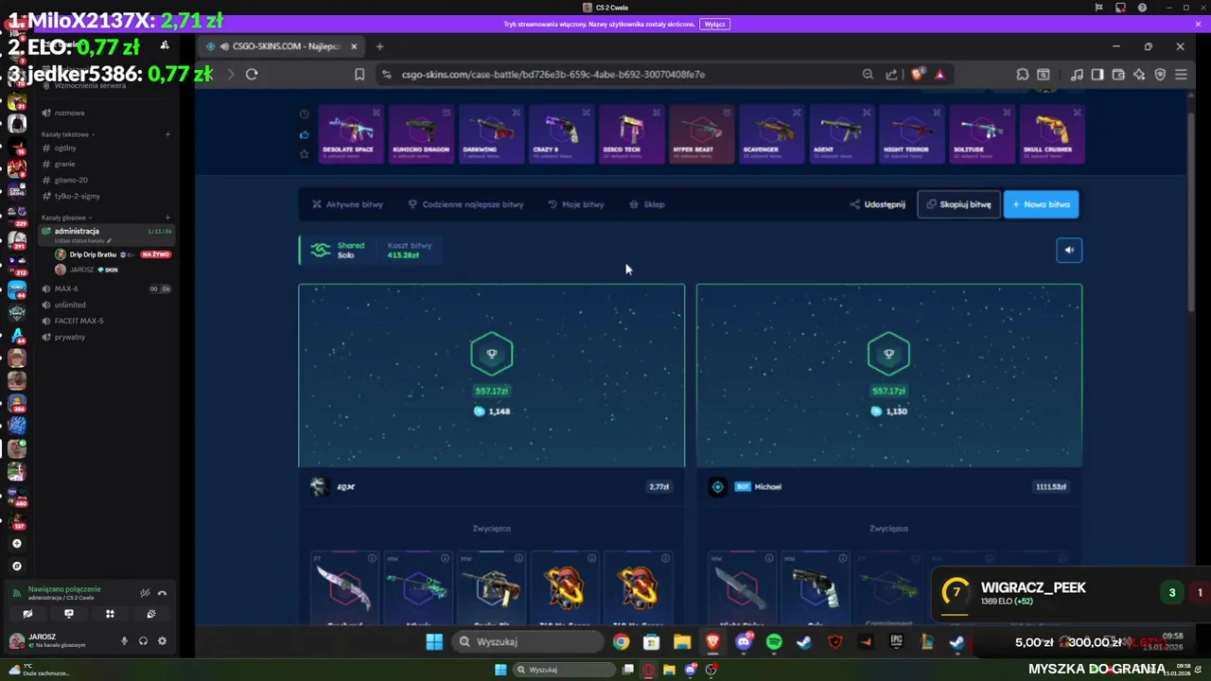The height and width of the screenshot is (681, 1211).
Task: Open the Hyper Beast drop card
Action: (x=701, y=134)
